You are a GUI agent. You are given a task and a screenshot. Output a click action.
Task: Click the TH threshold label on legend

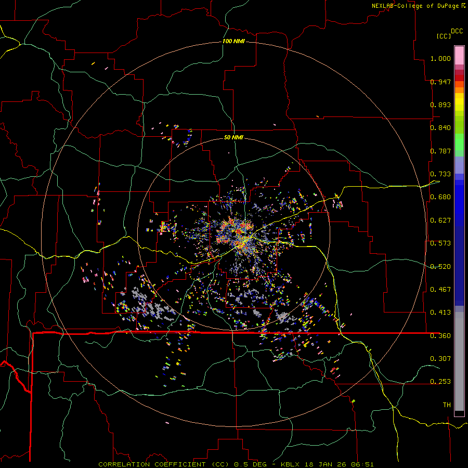(447, 405)
